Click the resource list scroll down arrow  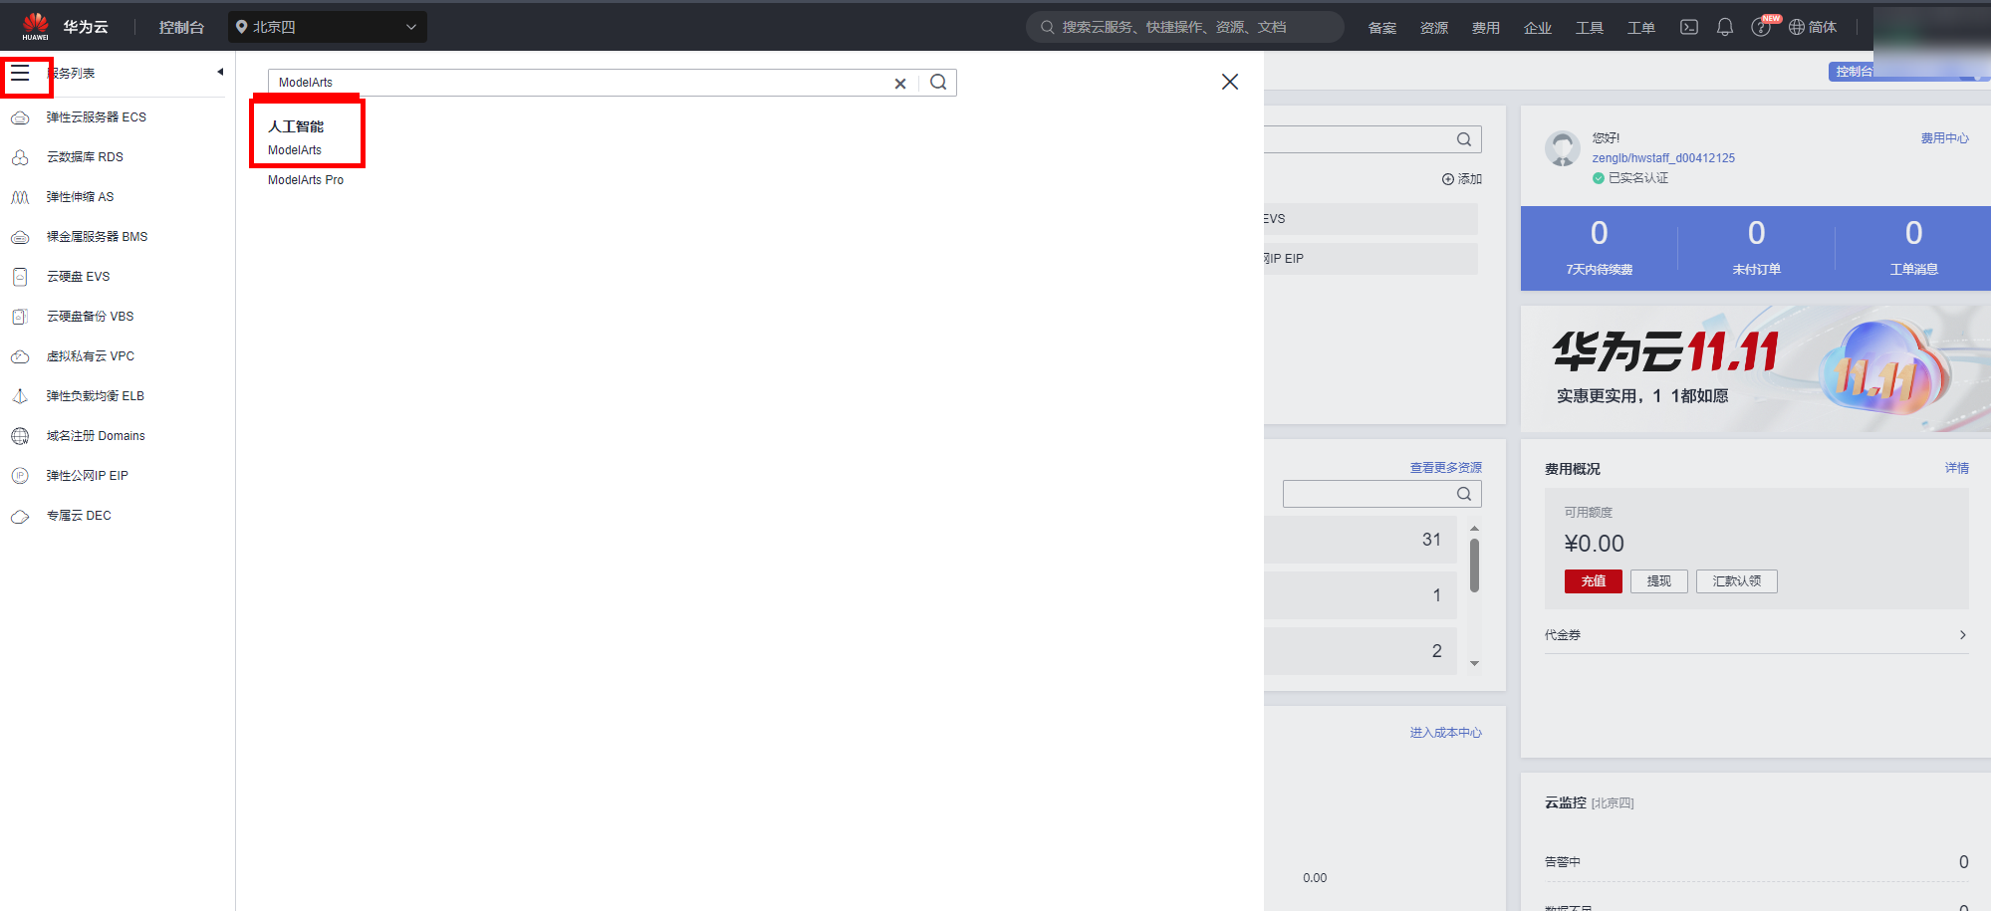tap(1474, 663)
